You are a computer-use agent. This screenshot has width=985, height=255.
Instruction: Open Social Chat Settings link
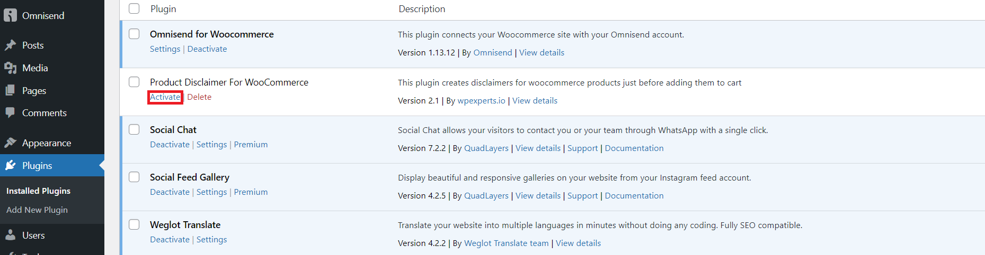[x=211, y=145]
